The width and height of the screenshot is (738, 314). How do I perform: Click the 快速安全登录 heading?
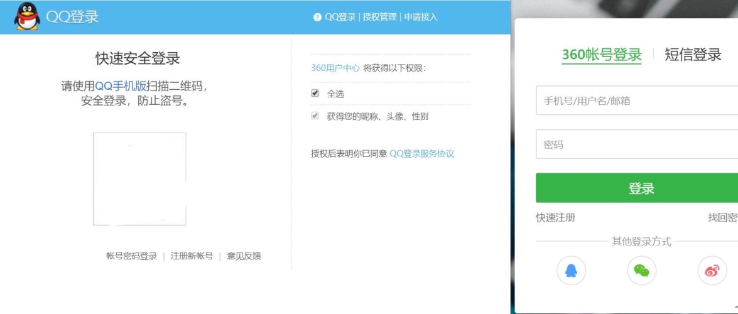pyautogui.click(x=138, y=59)
